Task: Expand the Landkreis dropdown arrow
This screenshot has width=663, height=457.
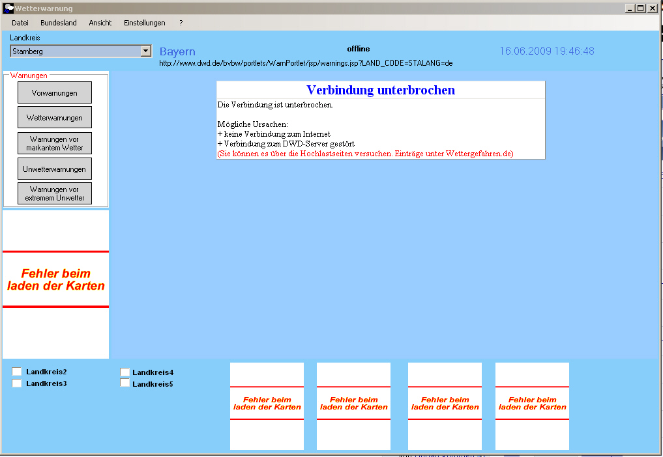Action: point(145,51)
